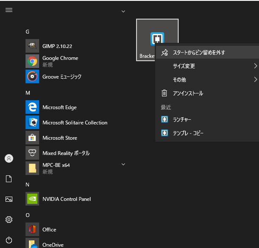Jump using the G letter header
This screenshot has width=259, height=248.
pos(27,32)
